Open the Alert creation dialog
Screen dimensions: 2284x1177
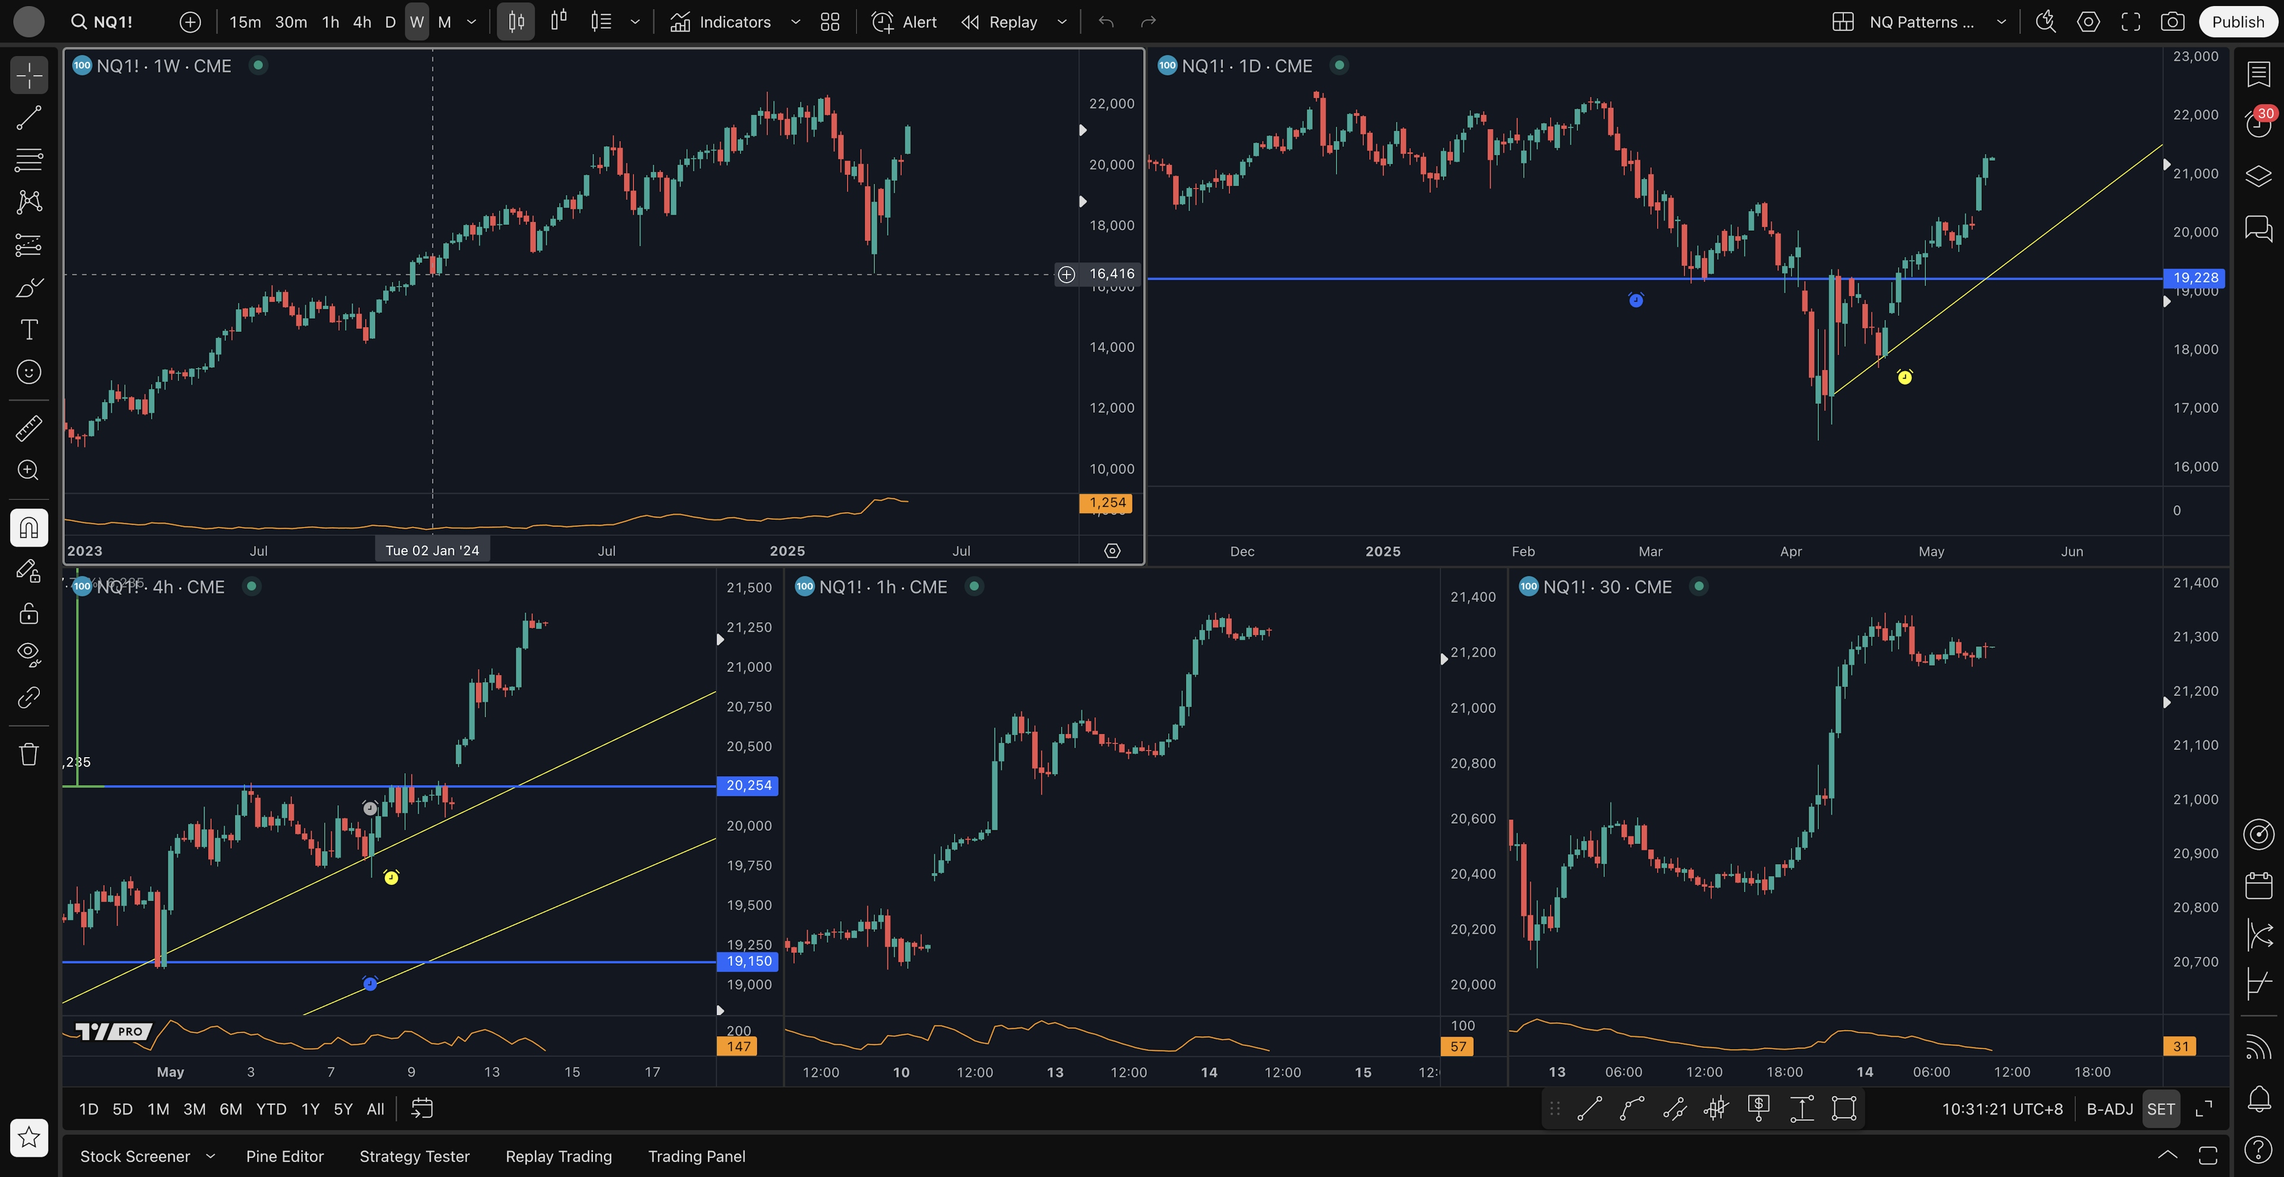[904, 22]
